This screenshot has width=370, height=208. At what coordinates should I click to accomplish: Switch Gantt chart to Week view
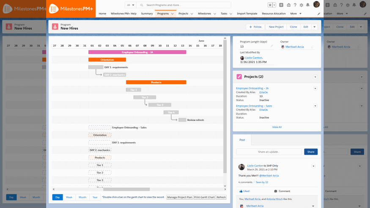tap(69, 197)
